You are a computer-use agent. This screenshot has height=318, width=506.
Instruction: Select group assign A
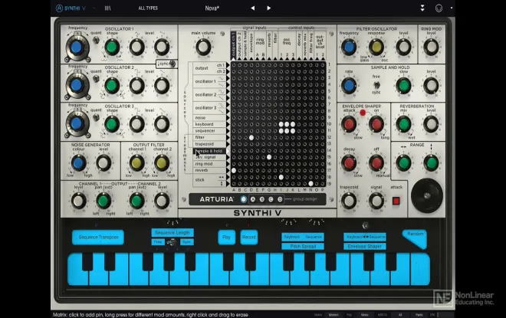click(x=253, y=199)
